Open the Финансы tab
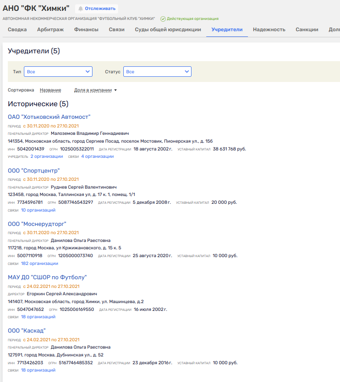 (86, 29)
